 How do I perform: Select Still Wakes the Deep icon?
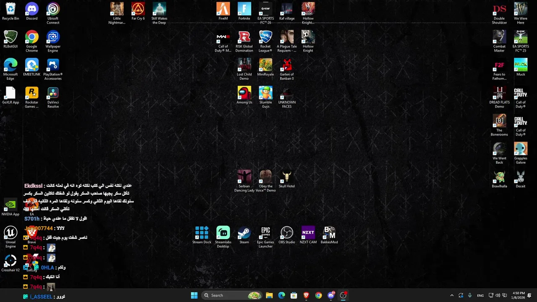pos(159,13)
